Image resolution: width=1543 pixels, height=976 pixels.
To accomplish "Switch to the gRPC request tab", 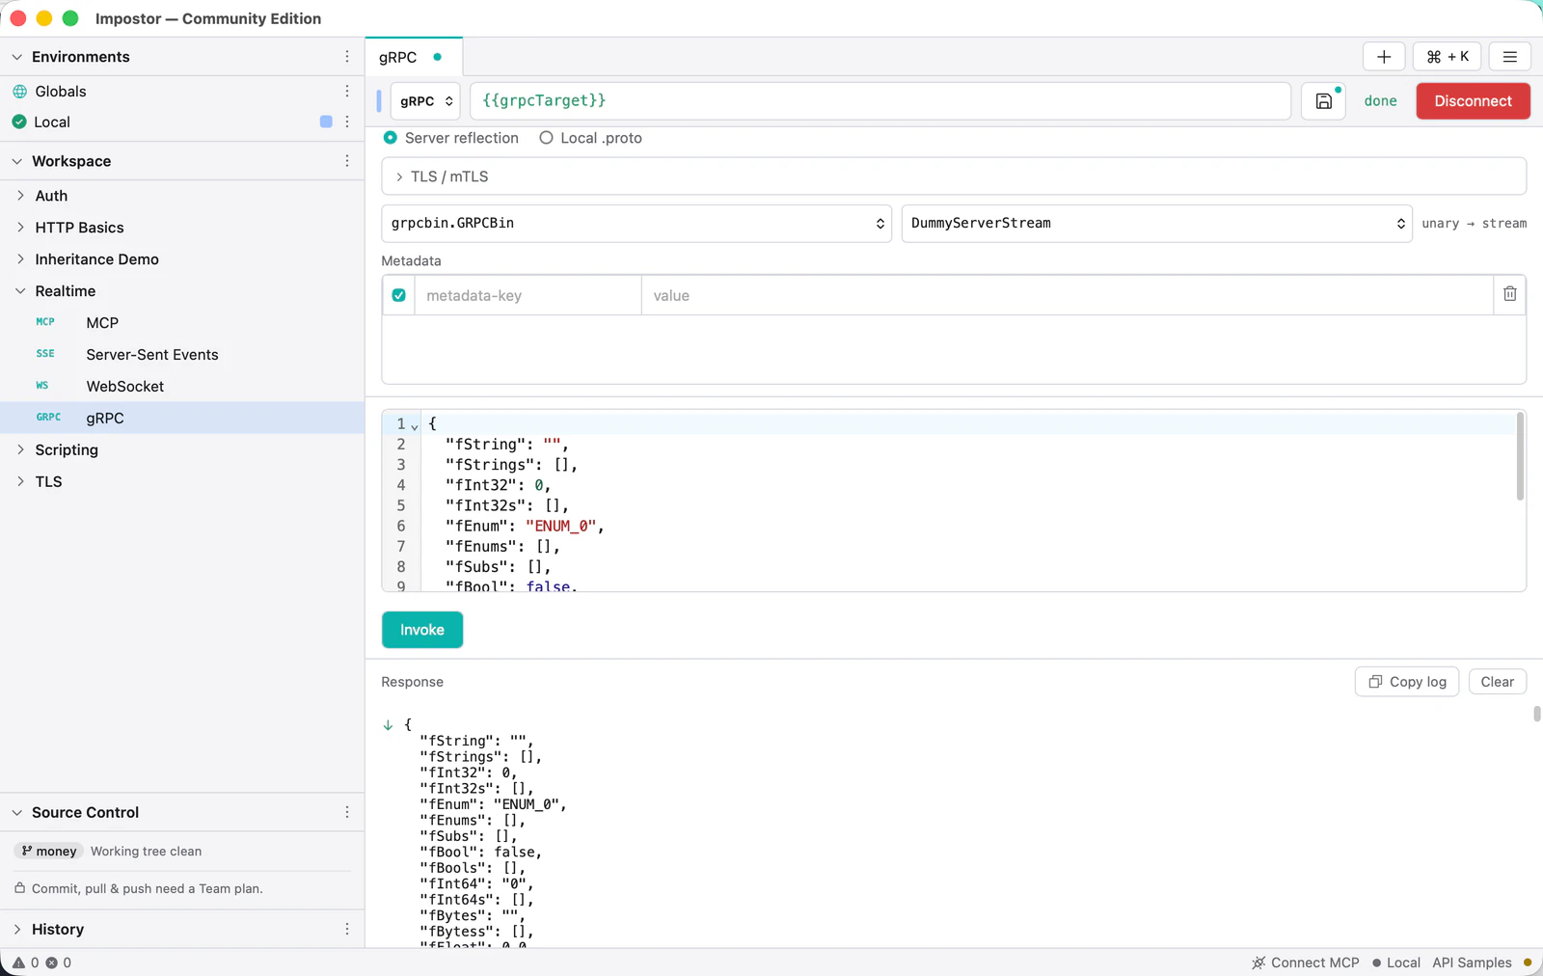I will pos(414,57).
